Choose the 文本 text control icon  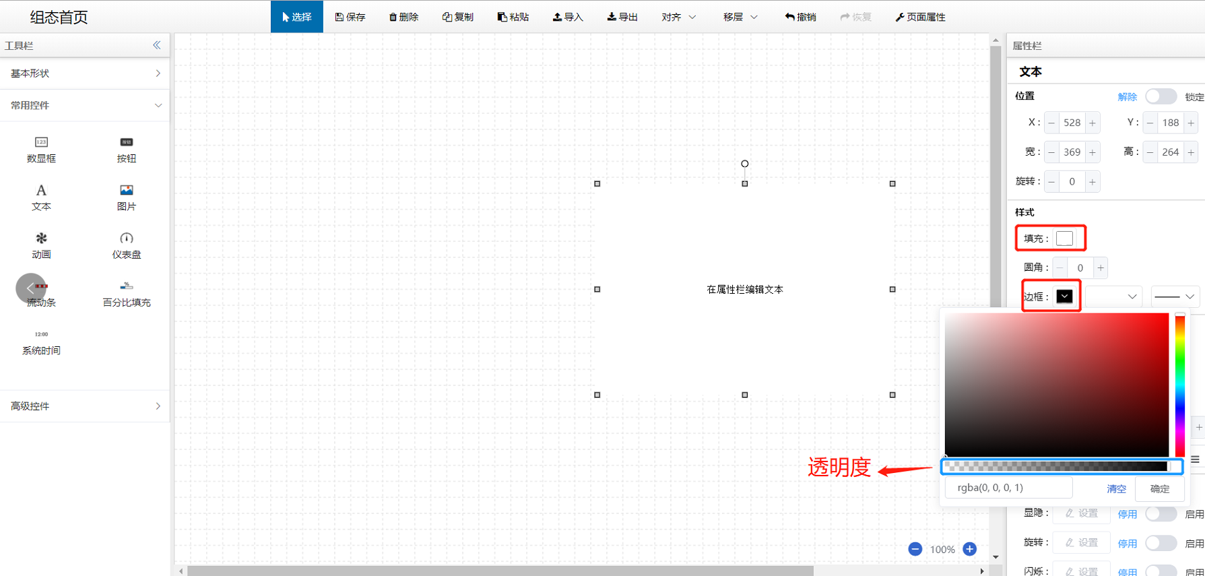41,197
